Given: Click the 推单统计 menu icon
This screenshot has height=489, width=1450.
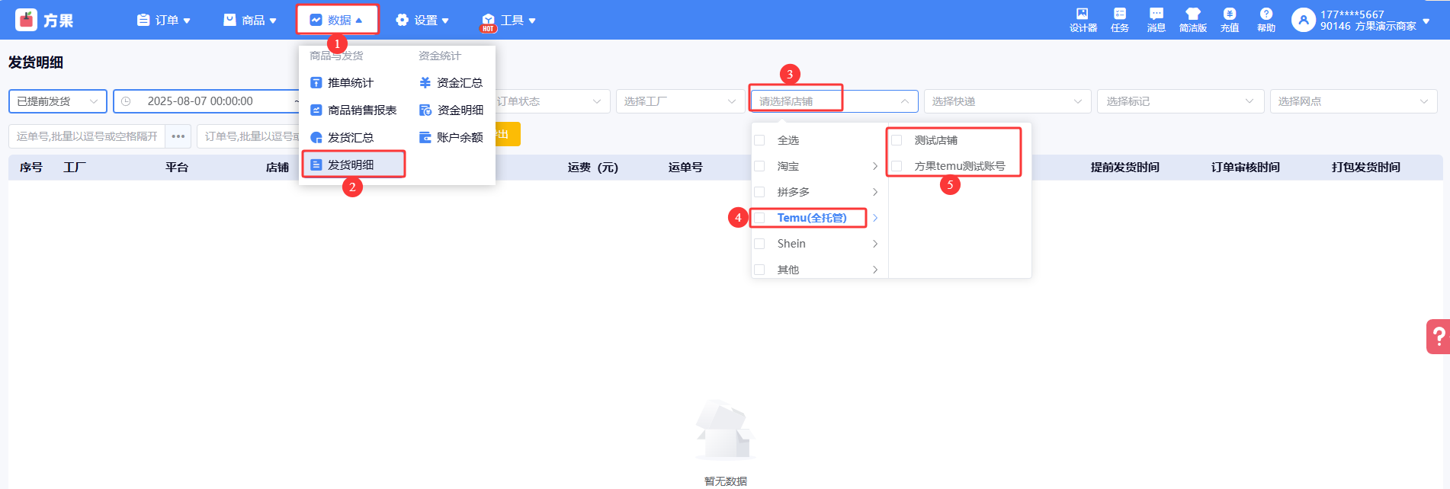Looking at the screenshot, I should tap(316, 83).
